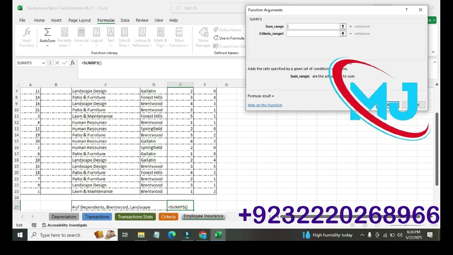Click the formula bar Cancel X icon

coord(57,63)
